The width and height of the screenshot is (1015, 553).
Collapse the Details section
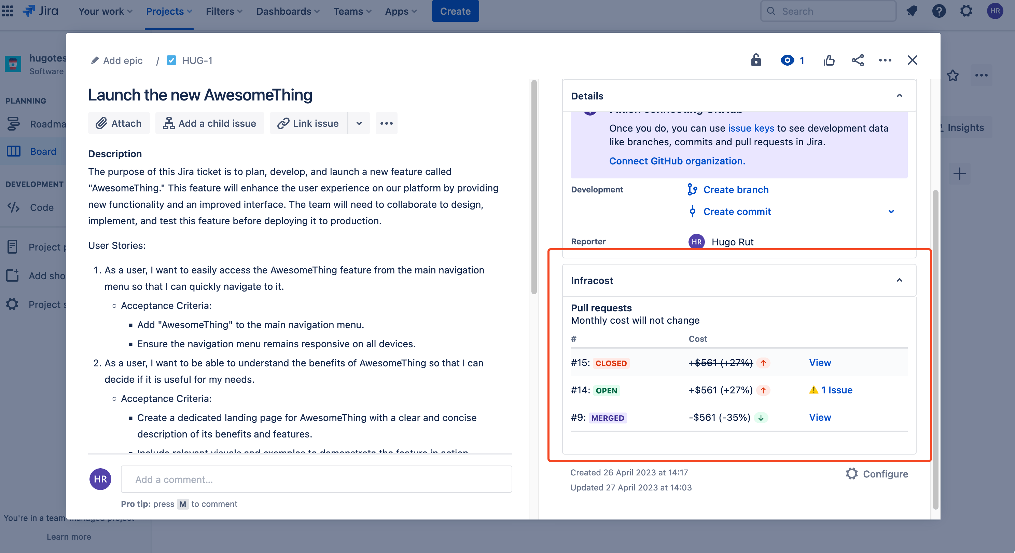[899, 96]
